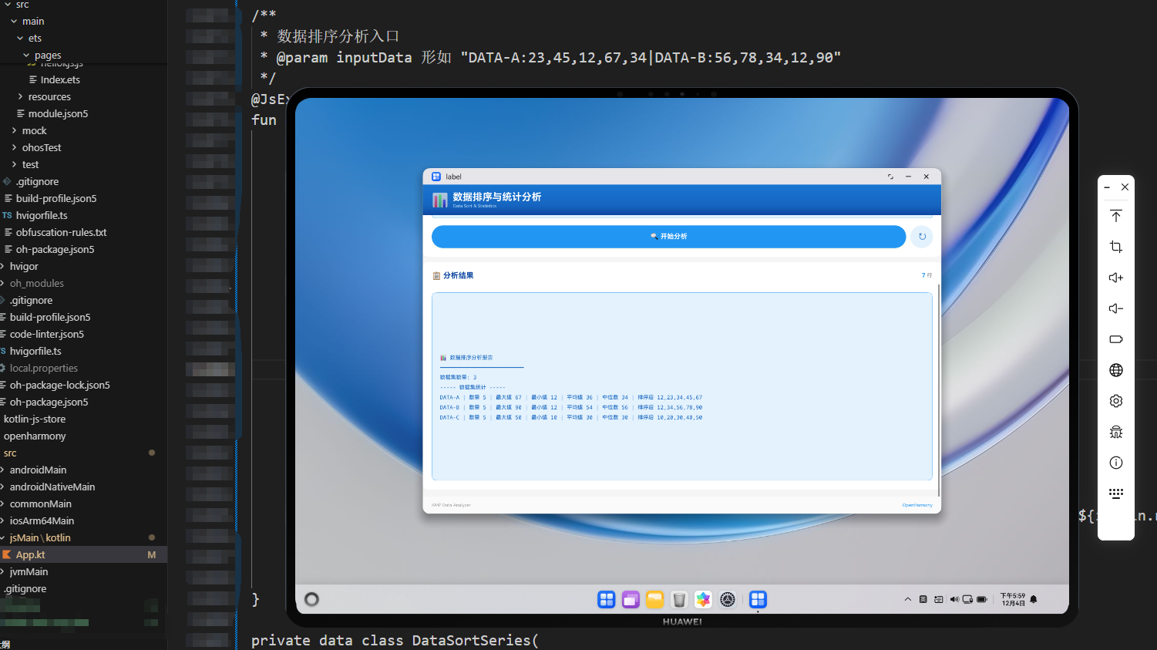Show the keyboard via emulator toolbar icon
The width and height of the screenshot is (1157, 650).
pyautogui.click(x=1115, y=493)
